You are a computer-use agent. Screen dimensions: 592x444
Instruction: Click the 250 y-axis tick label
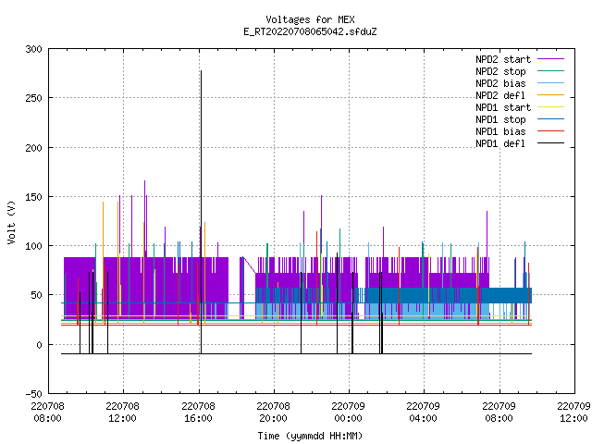click(33, 98)
